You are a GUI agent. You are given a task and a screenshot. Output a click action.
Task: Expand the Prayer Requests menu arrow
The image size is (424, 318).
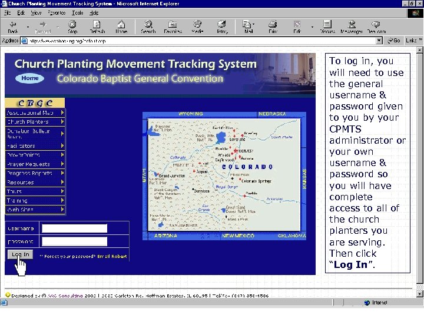point(62,164)
